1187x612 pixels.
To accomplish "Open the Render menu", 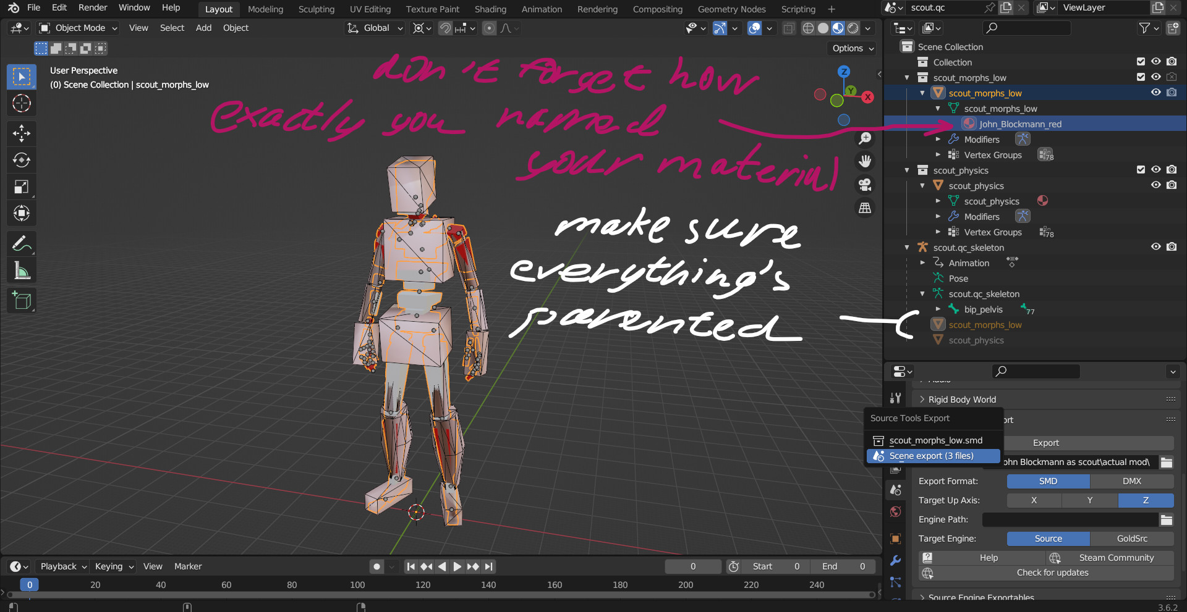I will coord(93,7).
